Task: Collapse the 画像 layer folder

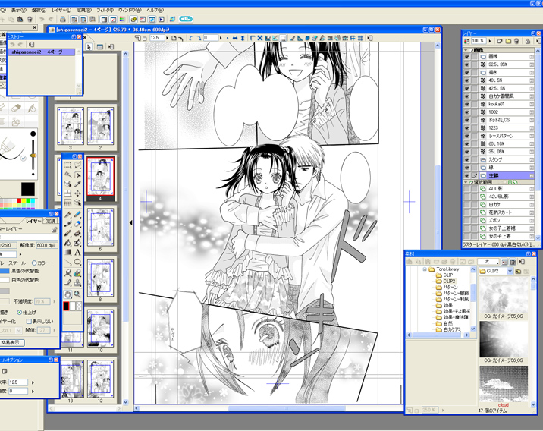Action: [x=466, y=50]
